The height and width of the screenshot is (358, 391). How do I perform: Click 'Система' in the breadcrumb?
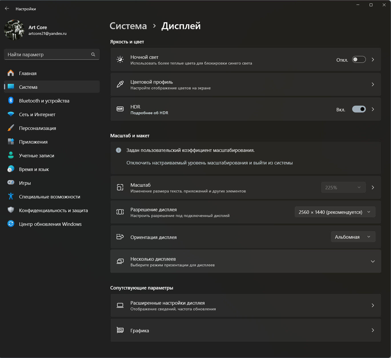tap(128, 26)
